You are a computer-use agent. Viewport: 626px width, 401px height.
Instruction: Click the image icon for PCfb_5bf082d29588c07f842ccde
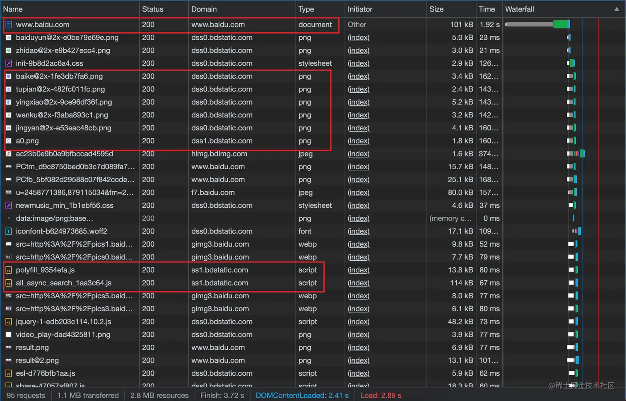click(x=9, y=180)
